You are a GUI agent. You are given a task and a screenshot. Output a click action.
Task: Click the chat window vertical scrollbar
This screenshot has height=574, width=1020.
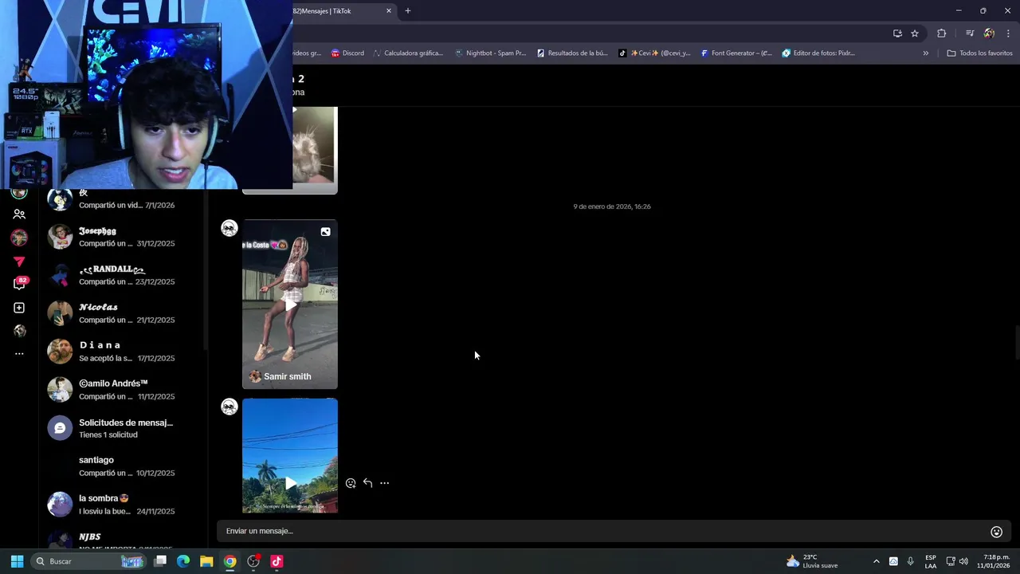[1017, 343]
